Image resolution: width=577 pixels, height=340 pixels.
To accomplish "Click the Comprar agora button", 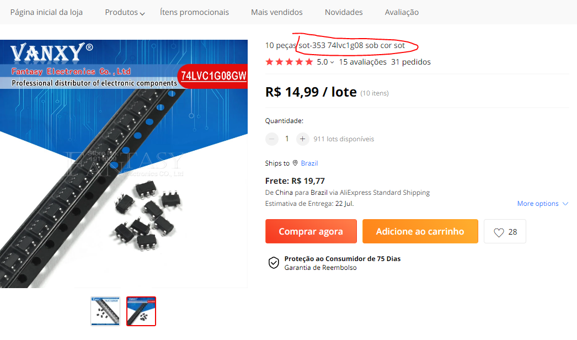I will tap(311, 231).
